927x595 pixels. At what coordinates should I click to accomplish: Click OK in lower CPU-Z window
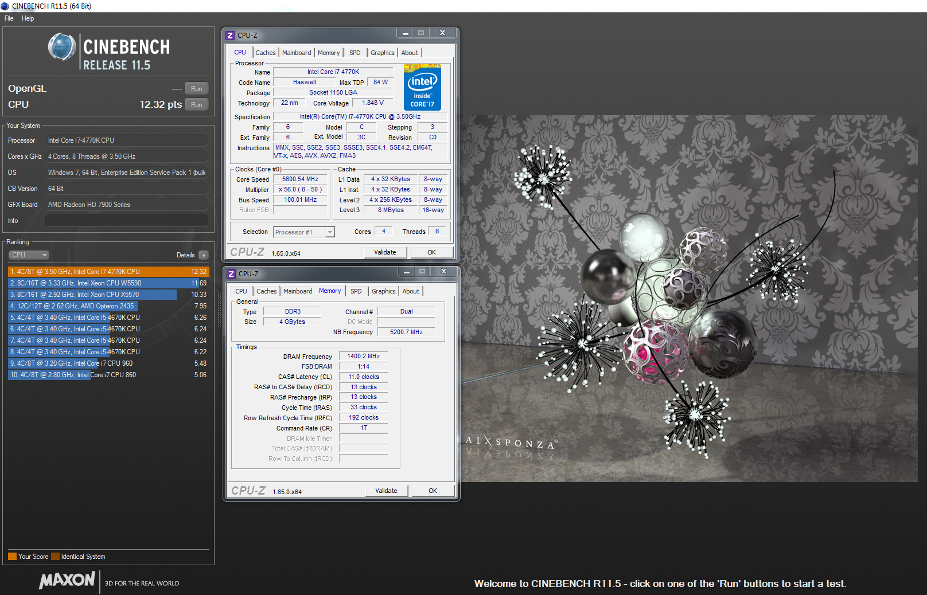click(433, 491)
